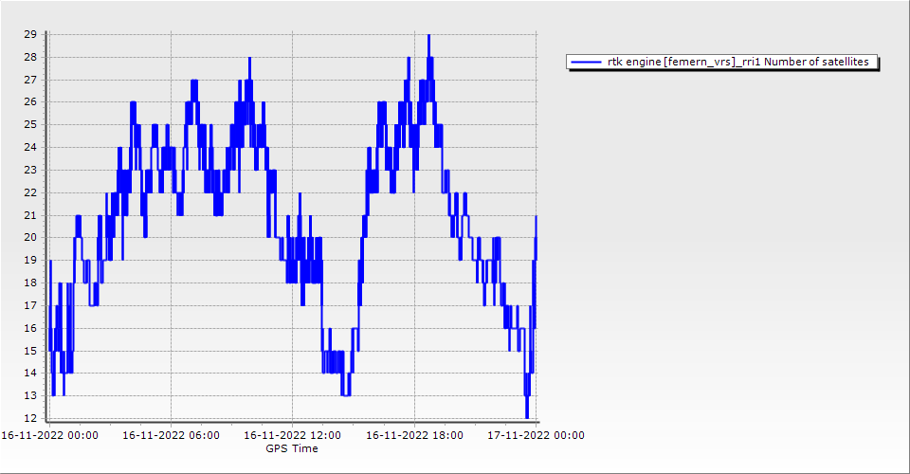Click the x-axis label '16-11-2022 12:00'
This screenshot has height=474, width=910.
point(292,436)
